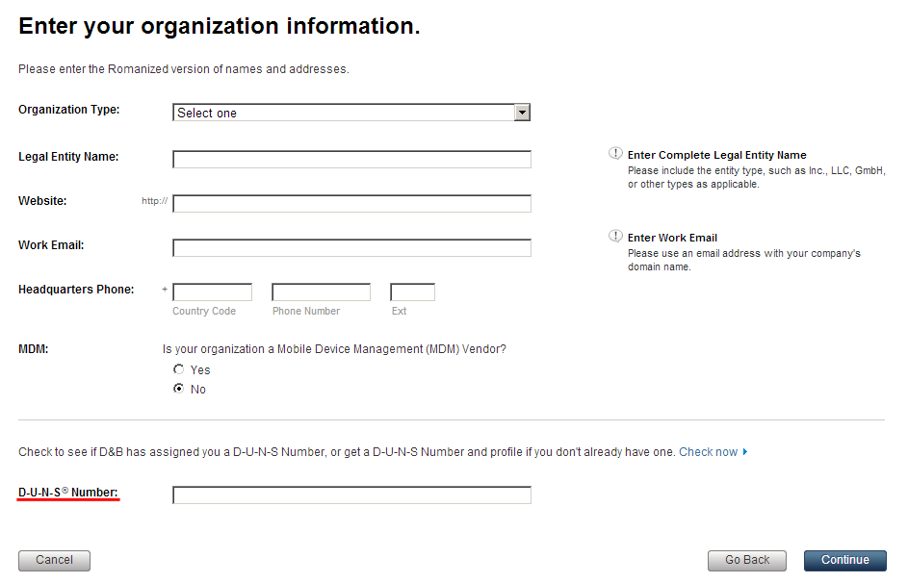Select No for MDM Vendor
The width and height of the screenshot is (908, 583).
tap(179, 388)
